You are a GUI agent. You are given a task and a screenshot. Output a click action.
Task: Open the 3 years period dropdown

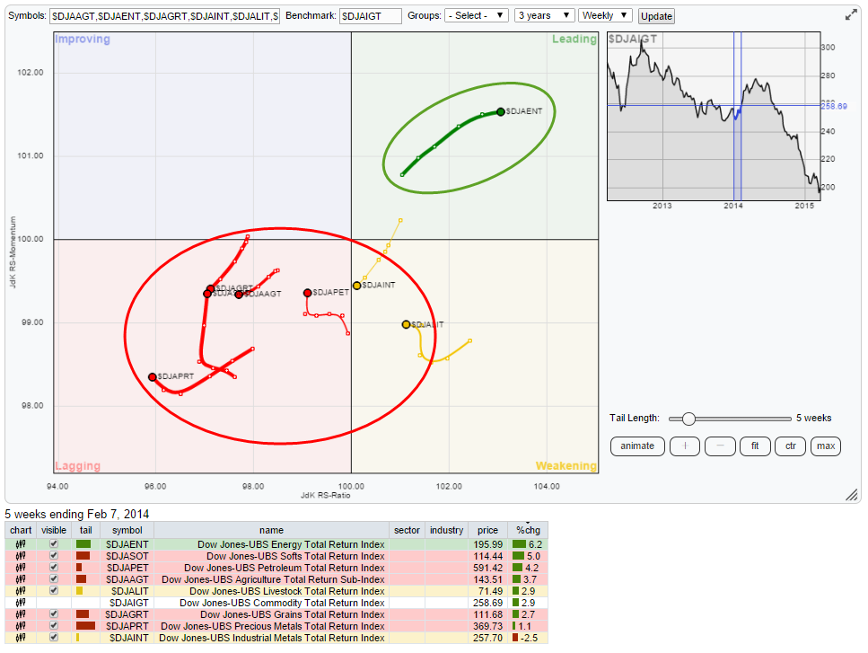[544, 15]
